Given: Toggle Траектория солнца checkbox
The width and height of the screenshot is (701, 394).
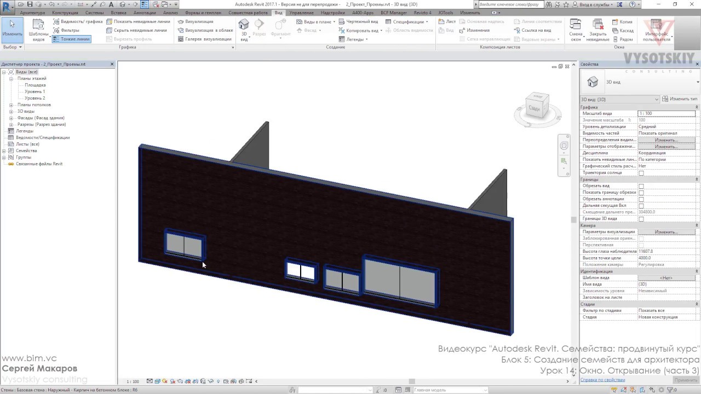Looking at the screenshot, I should tap(641, 173).
